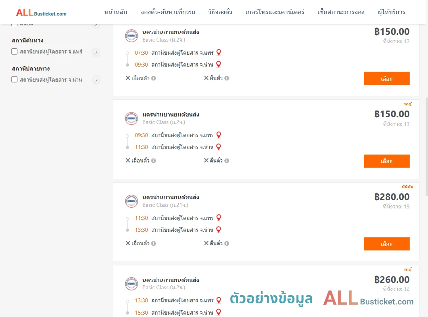
Task: Click map pin for 13:30 จ.น่าน arrival
Action: (x=219, y=230)
